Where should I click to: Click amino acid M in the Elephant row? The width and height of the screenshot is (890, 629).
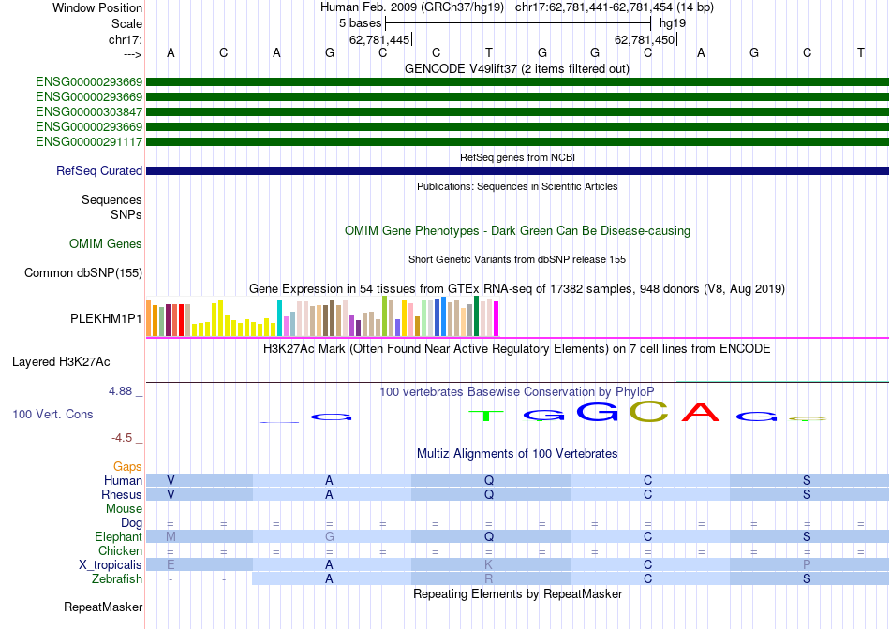point(171,536)
